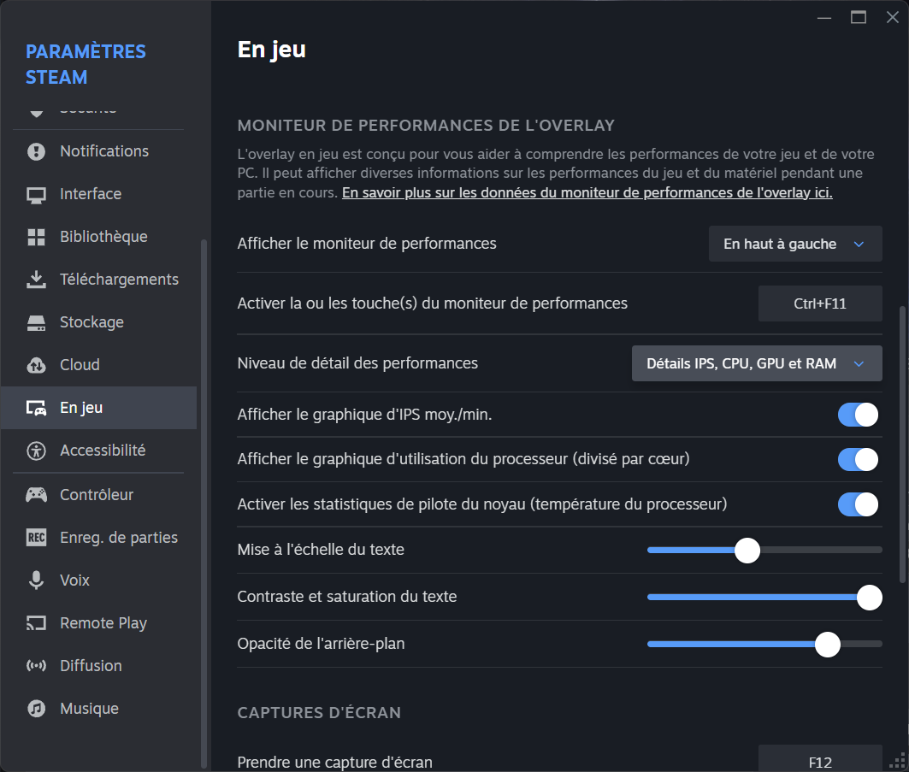Open the Cloud settings
Screen dimensions: 909x772
pyautogui.click(x=98, y=365)
